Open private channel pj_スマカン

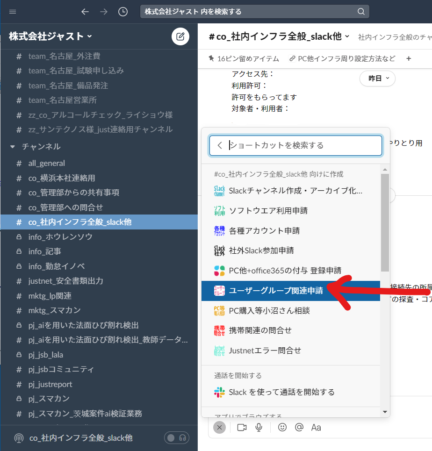99,399
